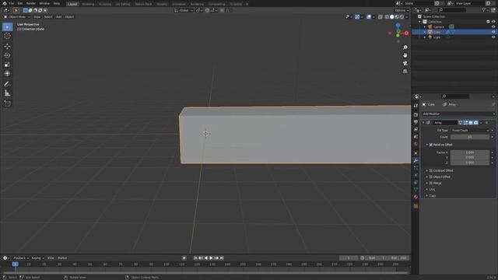
Task: Open the Object Data green triangle tab
Action: coord(416,190)
